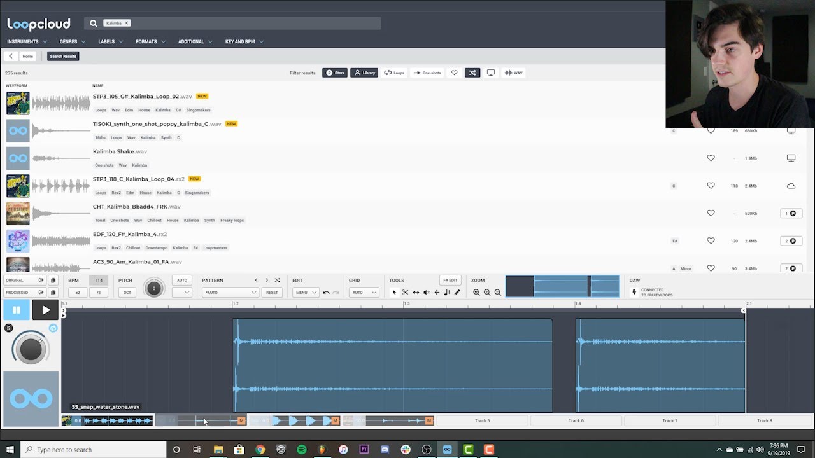The width and height of the screenshot is (815, 458).
Task: Open File Explorer from the taskbar
Action: point(218,450)
